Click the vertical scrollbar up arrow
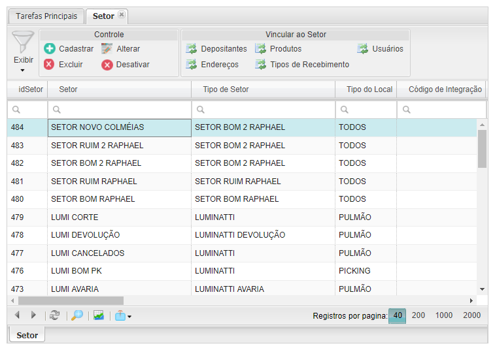Image resolution: width=495 pixels, height=350 pixels. [482, 125]
